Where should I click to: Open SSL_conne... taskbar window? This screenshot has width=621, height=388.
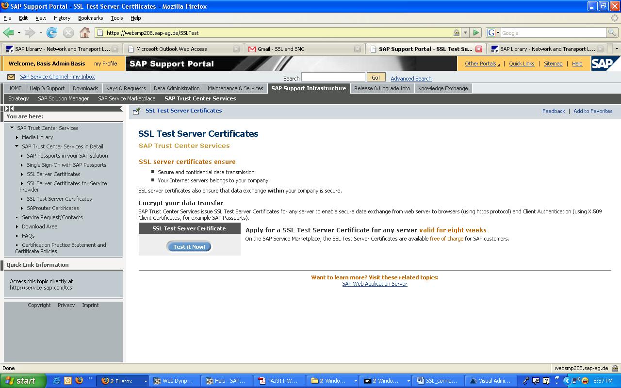(x=438, y=381)
